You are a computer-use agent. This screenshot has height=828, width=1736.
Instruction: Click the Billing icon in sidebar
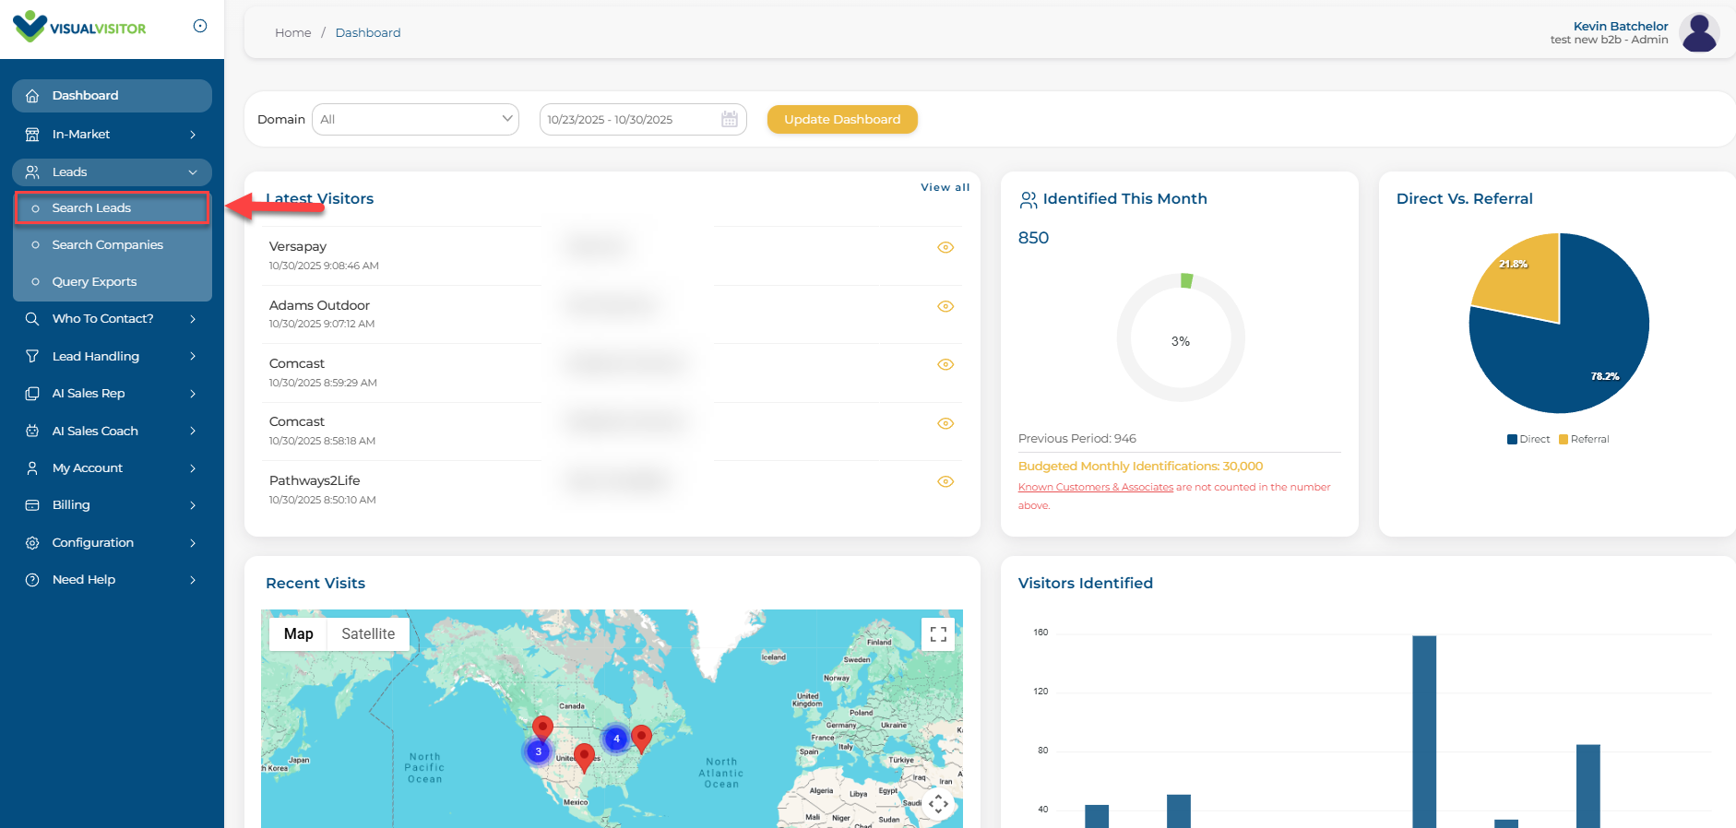click(x=32, y=505)
